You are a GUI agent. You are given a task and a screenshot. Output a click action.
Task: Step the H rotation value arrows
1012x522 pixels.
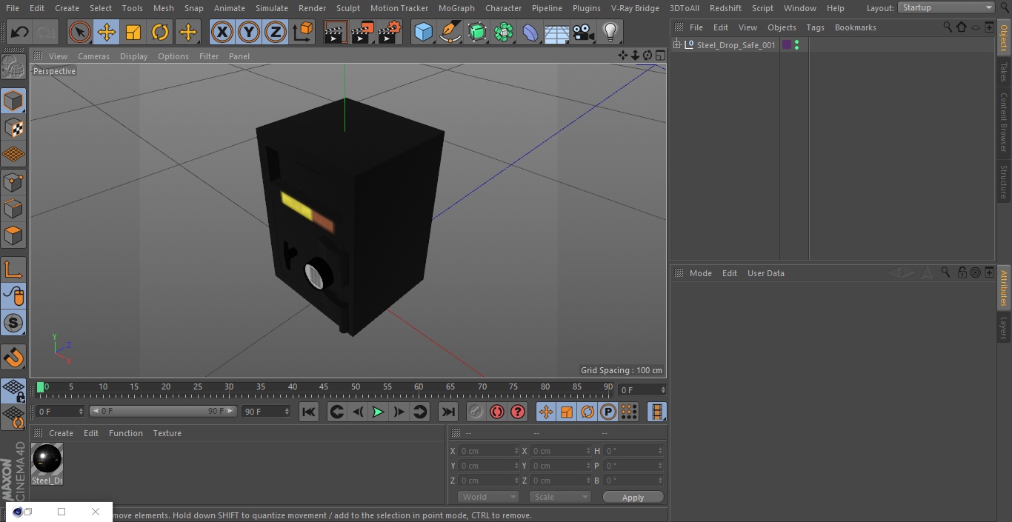pos(662,451)
